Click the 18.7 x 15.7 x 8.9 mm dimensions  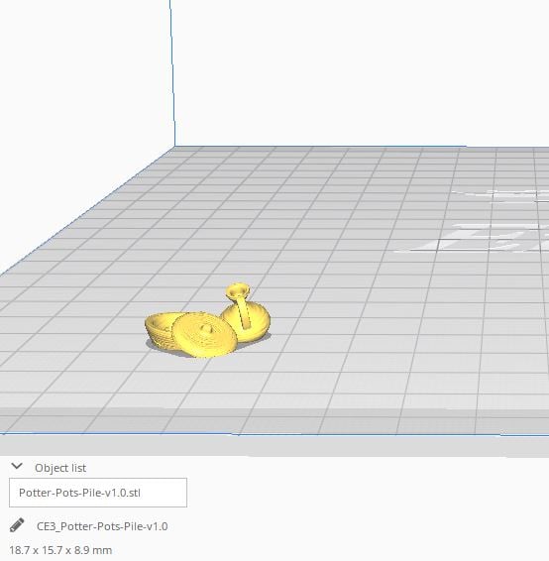60,550
